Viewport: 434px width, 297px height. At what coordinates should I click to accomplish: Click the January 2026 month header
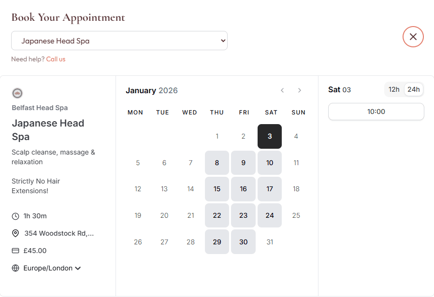pos(152,90)
